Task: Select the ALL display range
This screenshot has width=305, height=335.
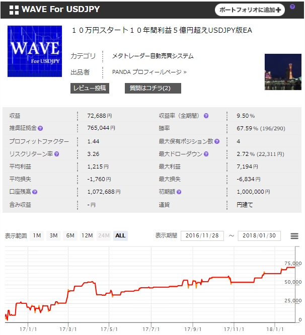Action: coord(120,235)
